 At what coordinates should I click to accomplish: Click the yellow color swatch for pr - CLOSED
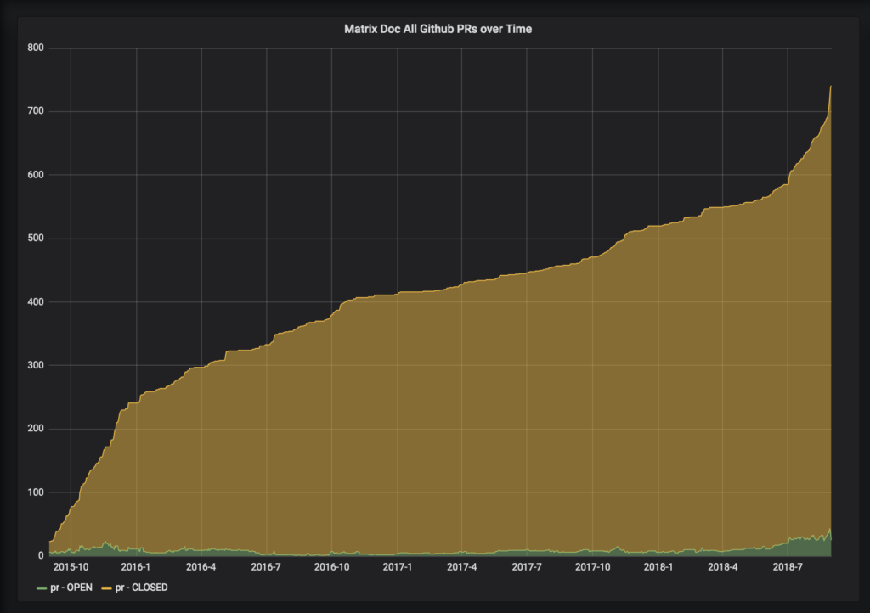pyautogui.click(x=107, y=588)
